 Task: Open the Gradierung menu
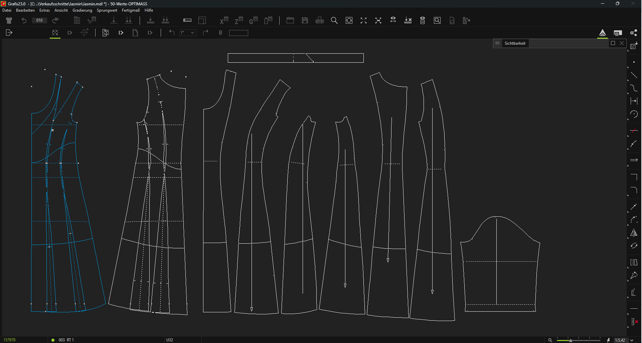(82, 10)
